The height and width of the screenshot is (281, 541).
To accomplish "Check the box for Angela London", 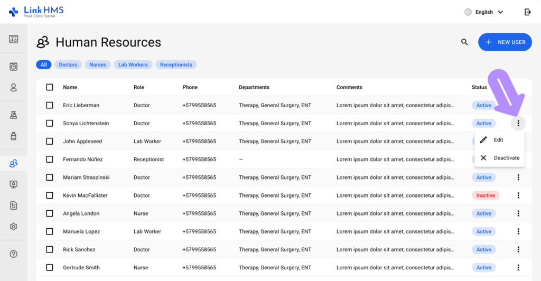I will pyautogui.click(x=50, y=213).
